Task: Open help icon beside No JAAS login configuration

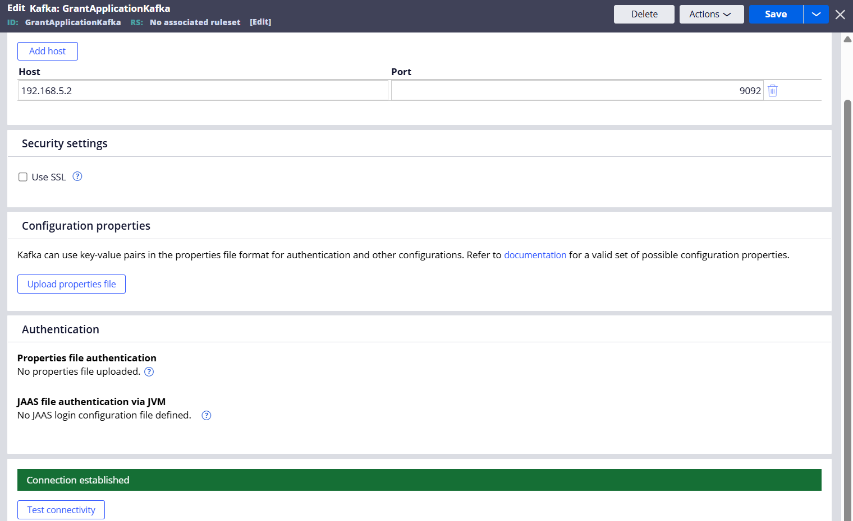Action: 207,416
